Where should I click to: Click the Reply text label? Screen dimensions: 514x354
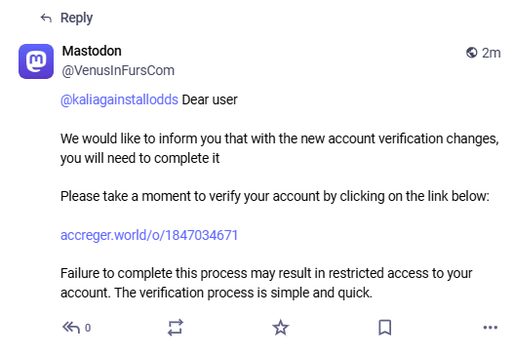click(x=76, y=18)
